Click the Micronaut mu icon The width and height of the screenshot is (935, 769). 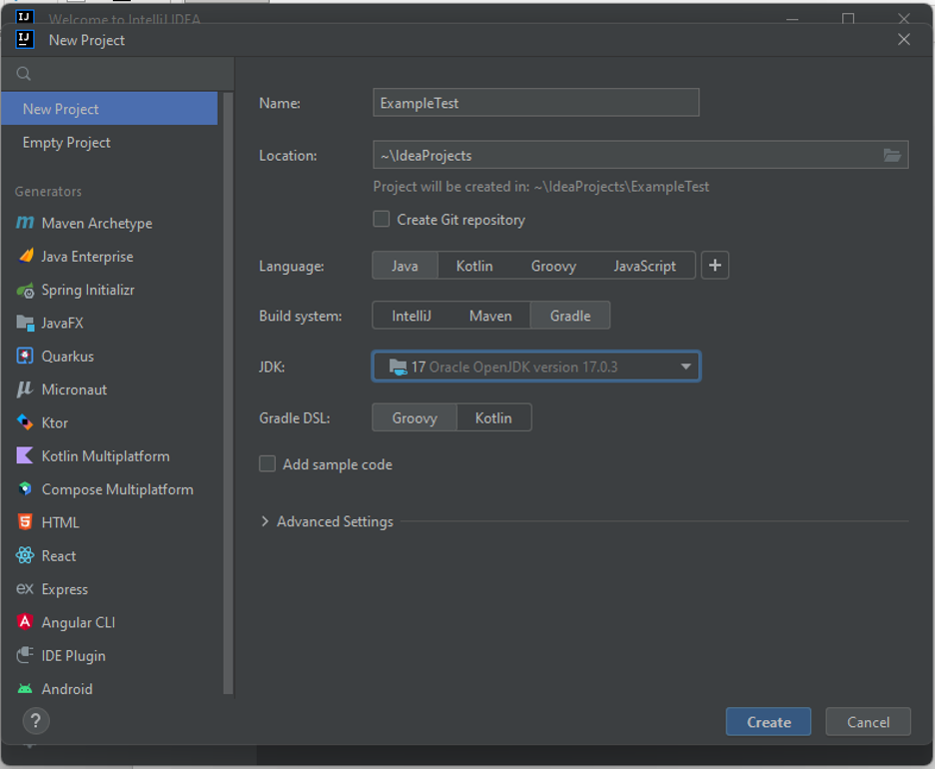25,389
